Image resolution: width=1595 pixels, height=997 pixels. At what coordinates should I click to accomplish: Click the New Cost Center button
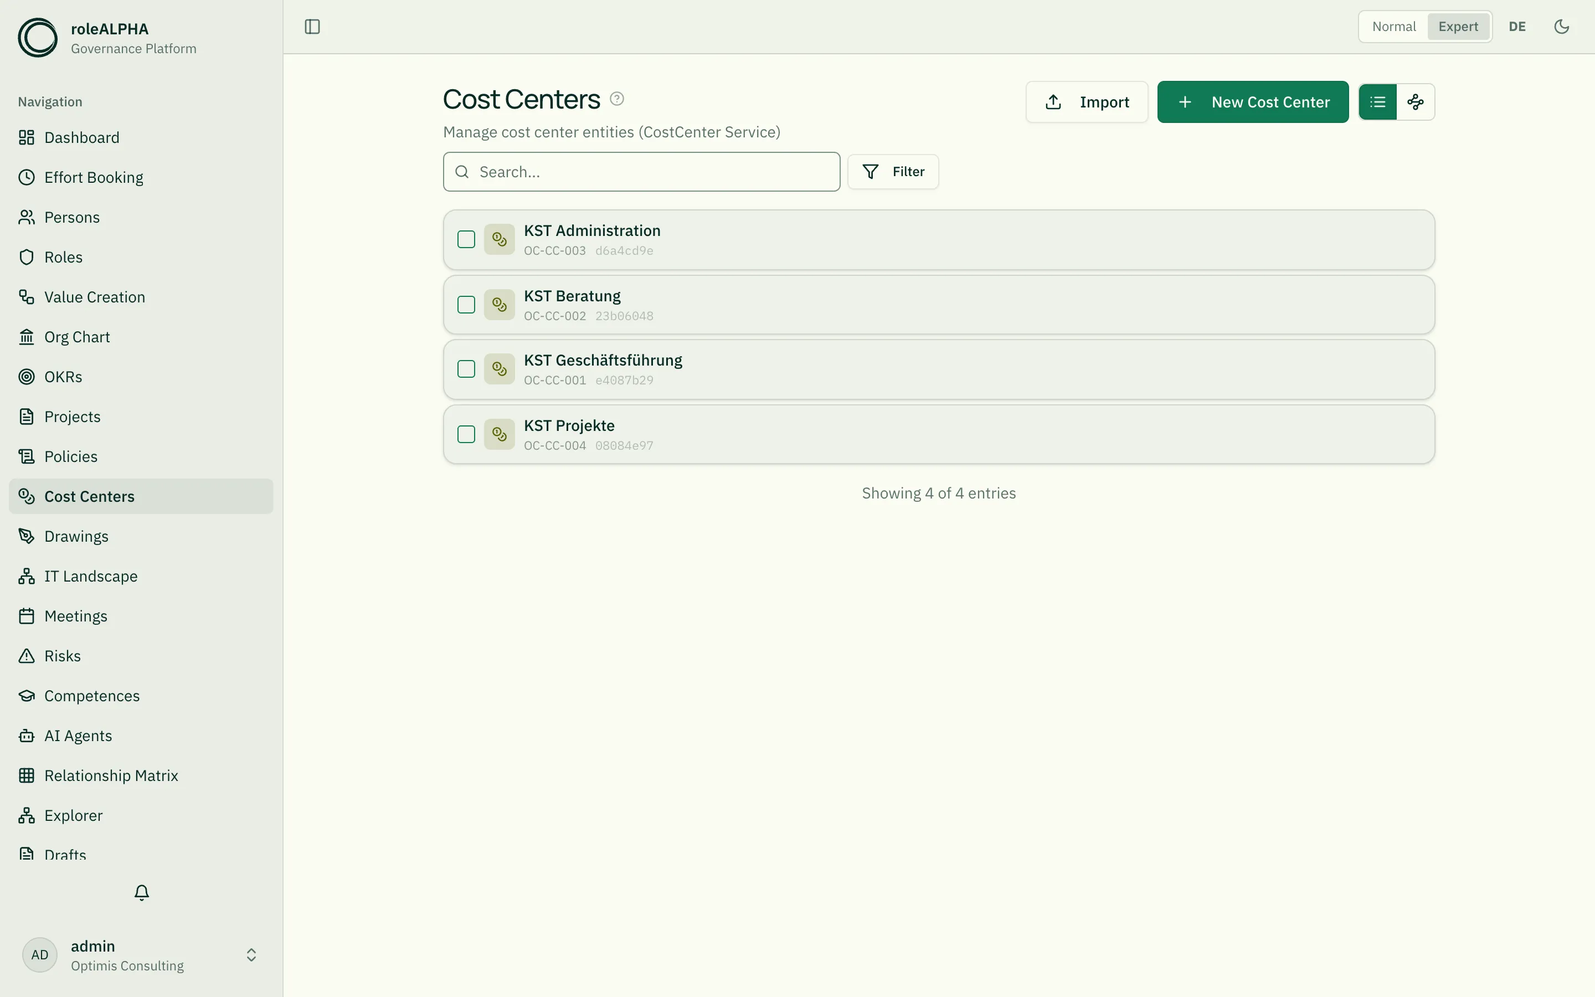[1253, 102]
